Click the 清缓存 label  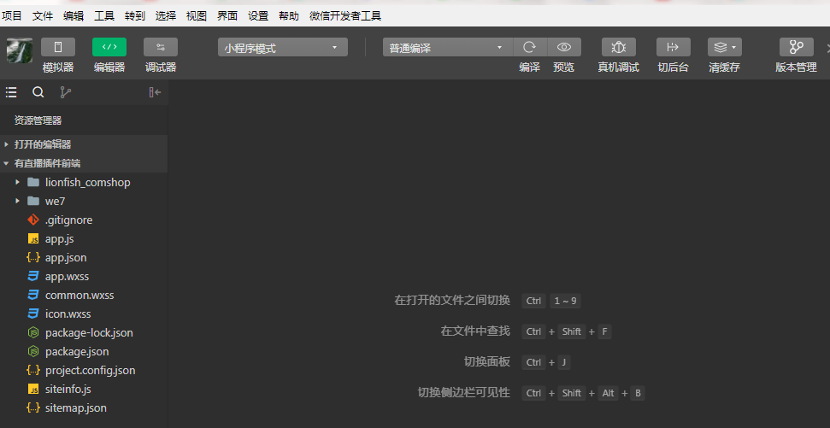tap(725, 67)
